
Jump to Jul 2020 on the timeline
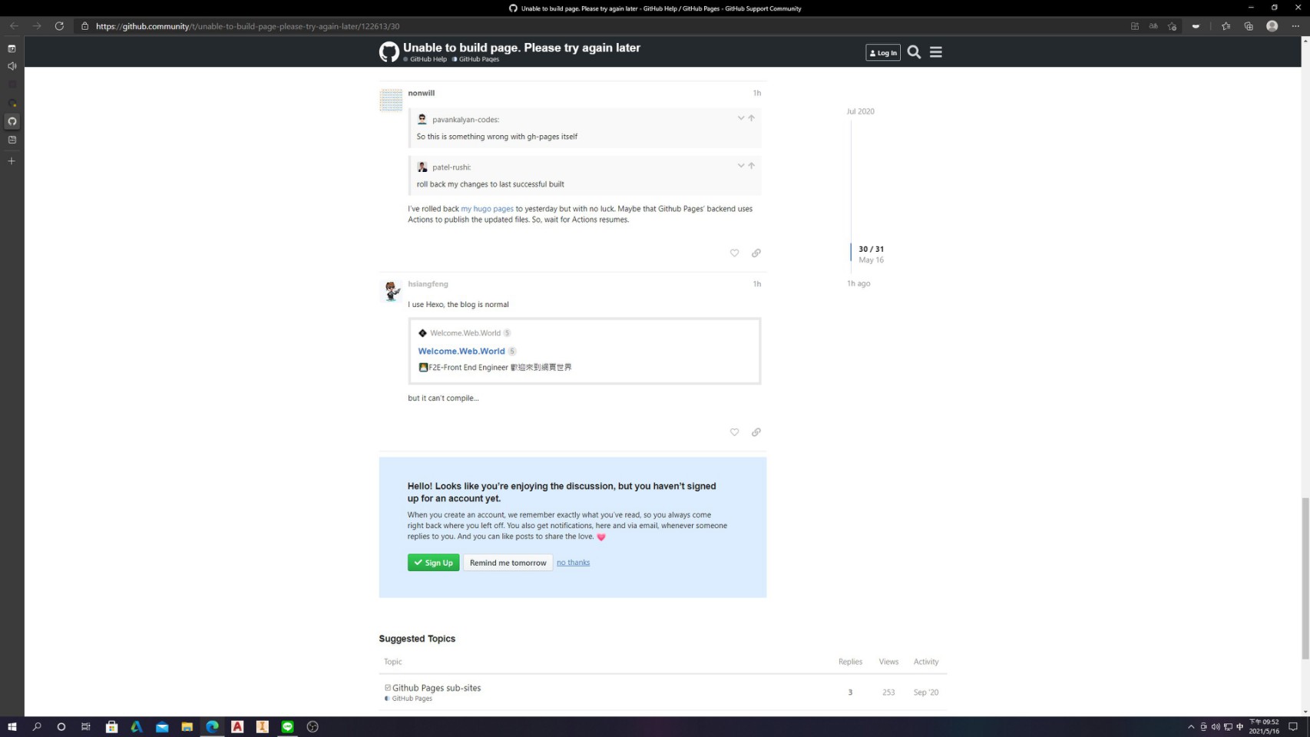click(860, 111)
